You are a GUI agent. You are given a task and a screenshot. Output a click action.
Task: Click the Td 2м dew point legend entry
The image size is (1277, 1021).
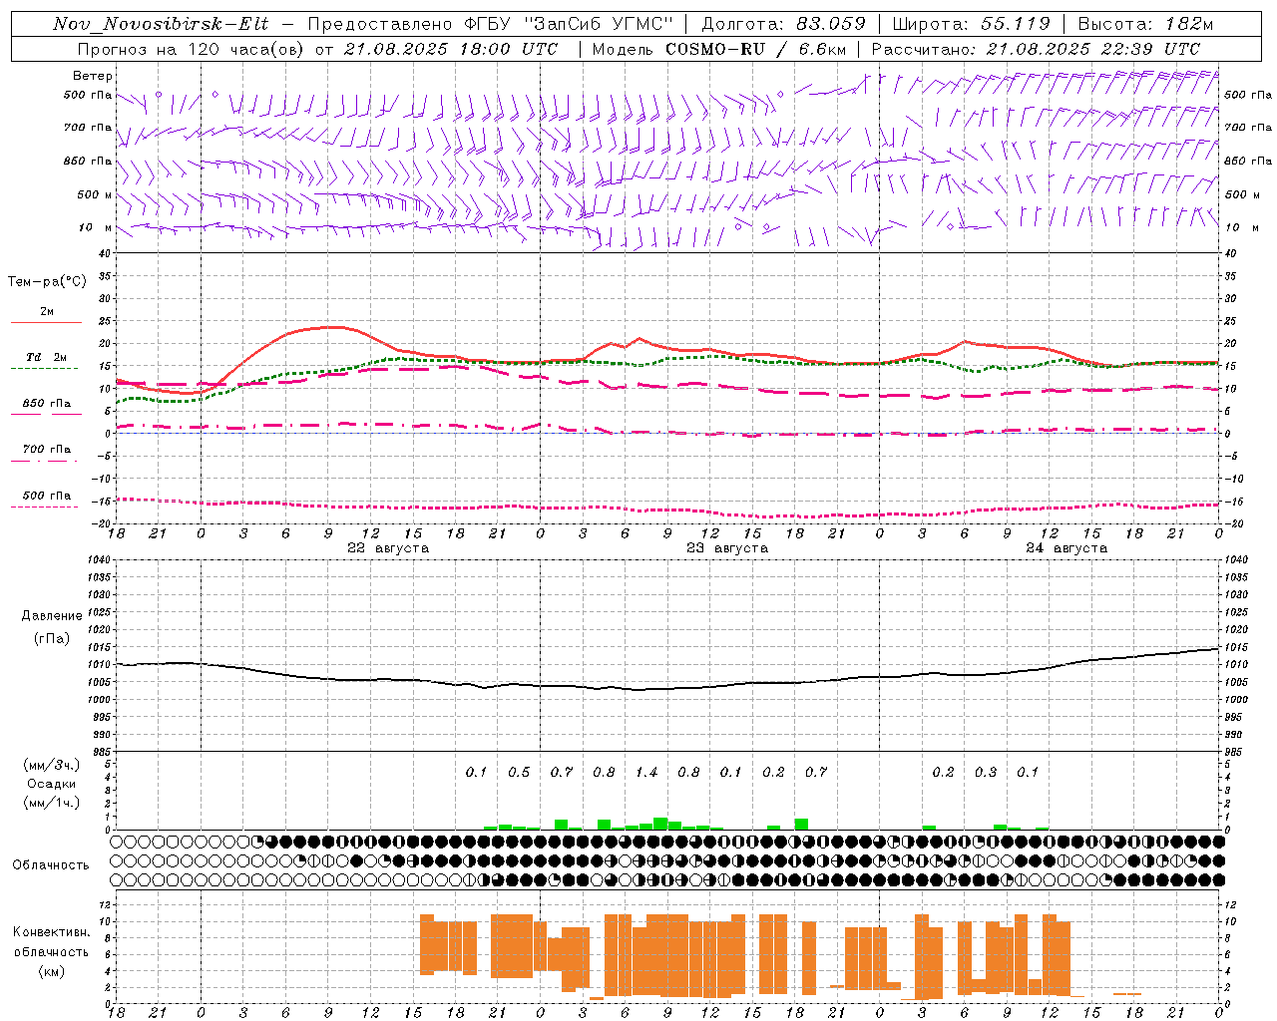point(46,357)
